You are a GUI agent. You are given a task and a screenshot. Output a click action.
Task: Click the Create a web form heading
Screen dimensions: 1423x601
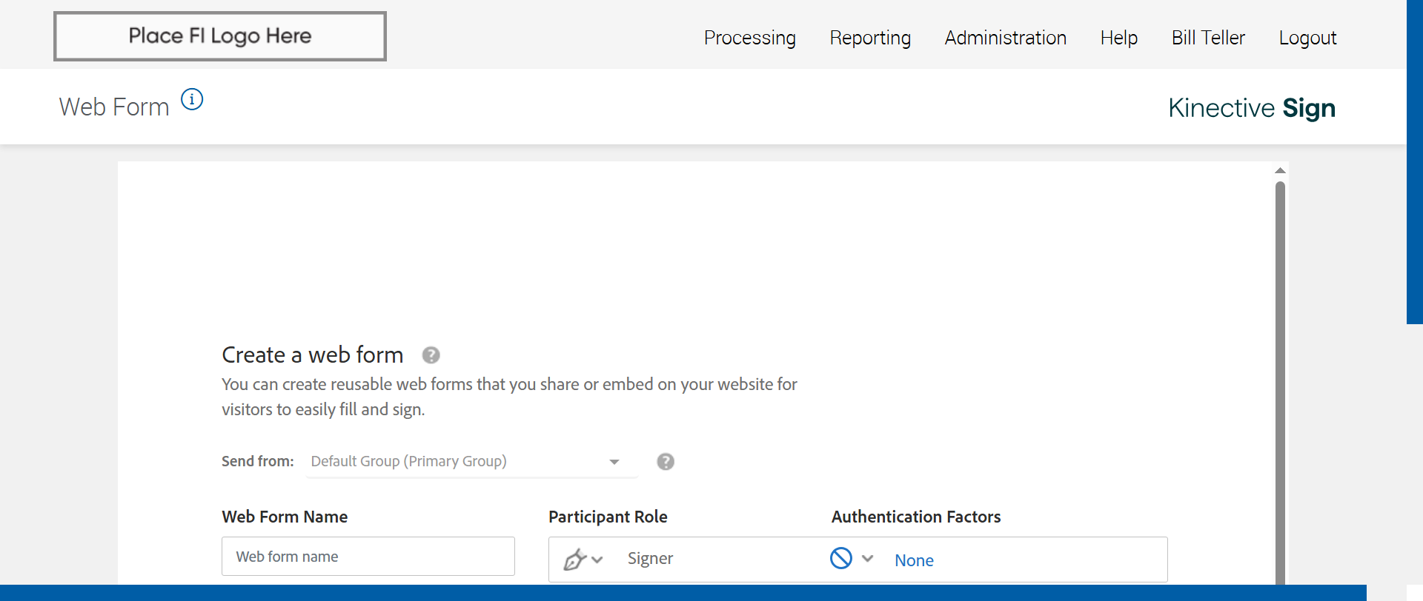point(312,355)
